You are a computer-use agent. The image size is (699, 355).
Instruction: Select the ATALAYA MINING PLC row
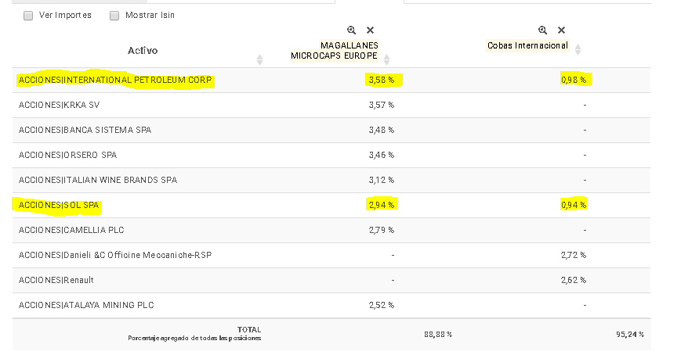click(331, 305)
